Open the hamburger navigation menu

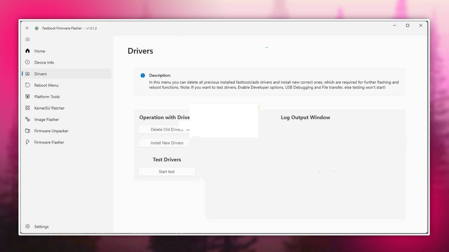pos(28,39)
